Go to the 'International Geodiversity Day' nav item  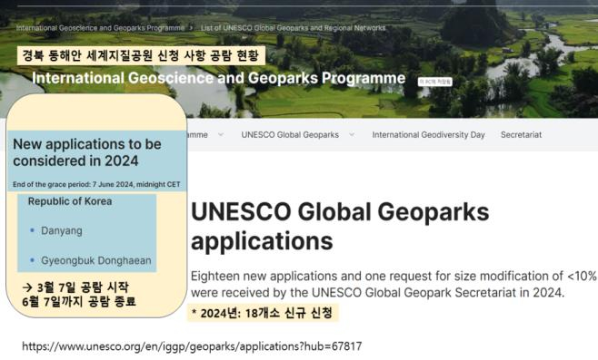point(428,135)
